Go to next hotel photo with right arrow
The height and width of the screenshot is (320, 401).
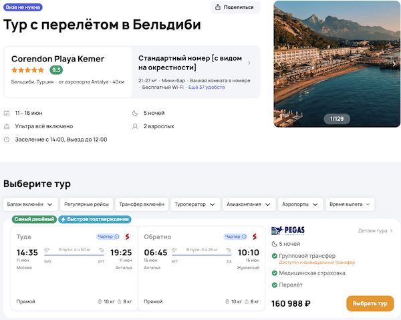coord(394,64)
